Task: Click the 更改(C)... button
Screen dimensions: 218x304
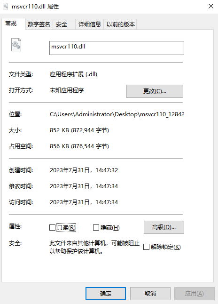Action: click(x=155, y=91)
